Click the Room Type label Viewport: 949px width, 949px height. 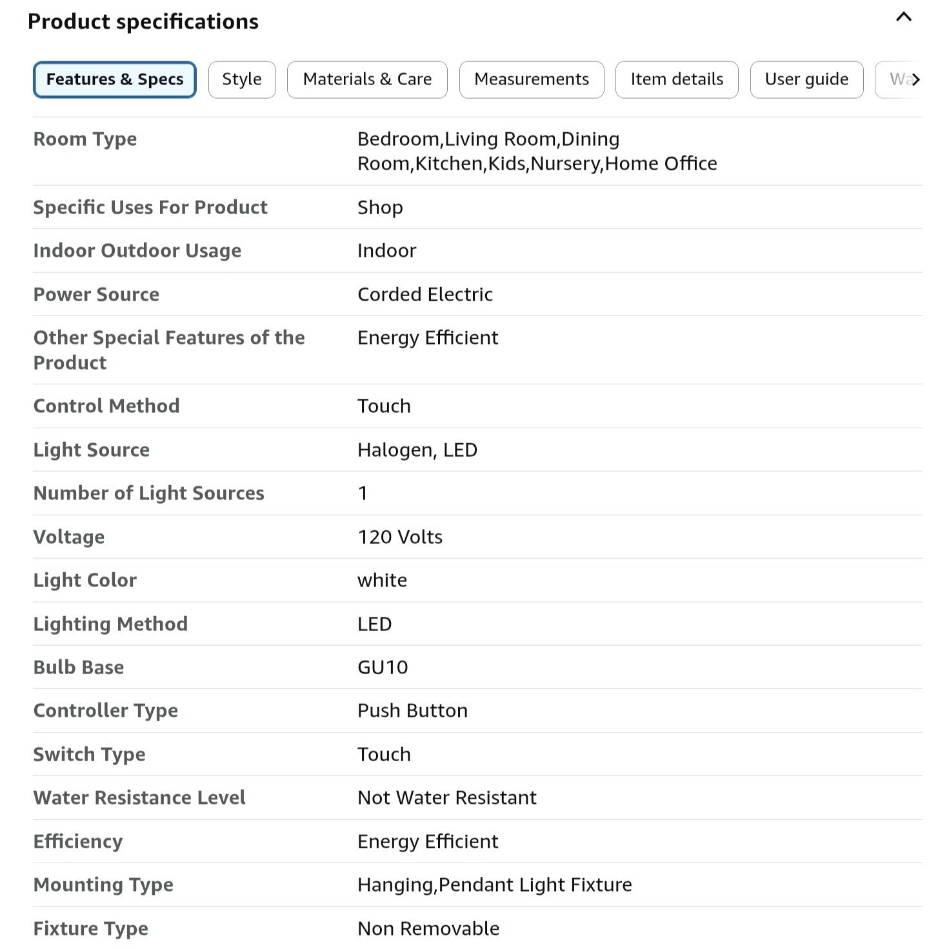coord(85,139)
